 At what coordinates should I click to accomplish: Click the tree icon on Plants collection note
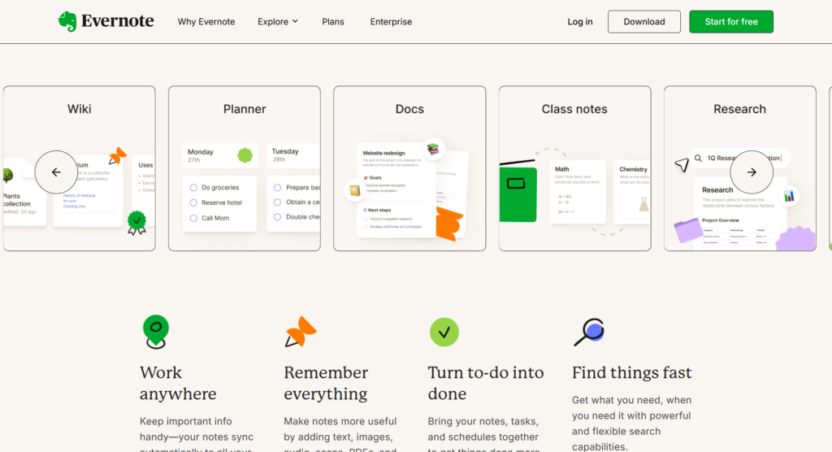(x=8, y=176)
